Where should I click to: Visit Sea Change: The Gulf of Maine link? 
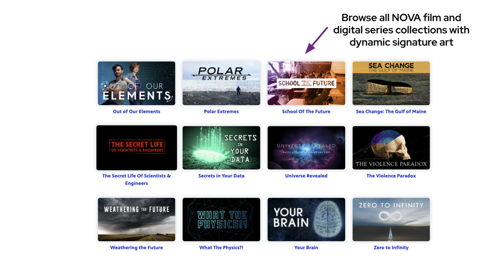click(391, 111)
